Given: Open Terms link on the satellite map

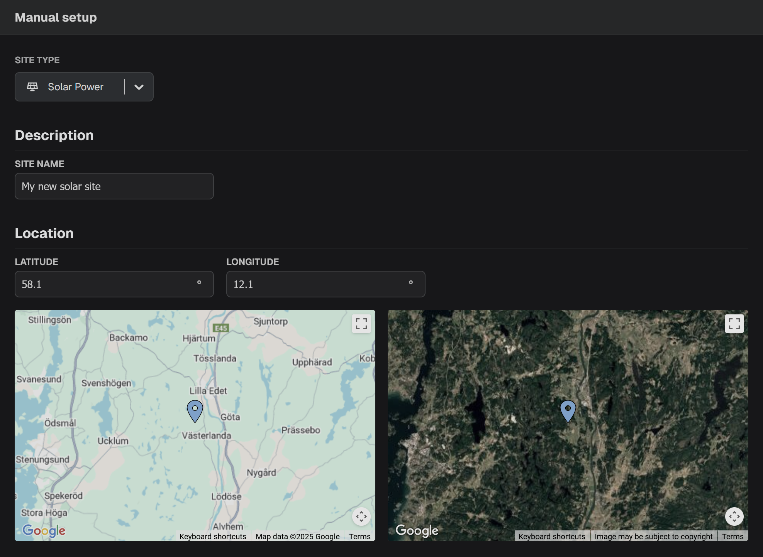Looking at the screenshot, I should 732,537.
